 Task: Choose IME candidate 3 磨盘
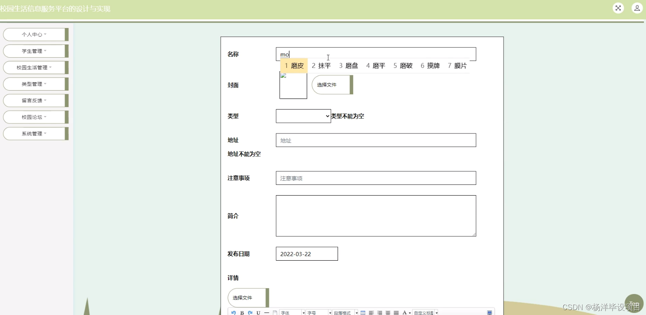pyautogui.click(x=348, y=66)
